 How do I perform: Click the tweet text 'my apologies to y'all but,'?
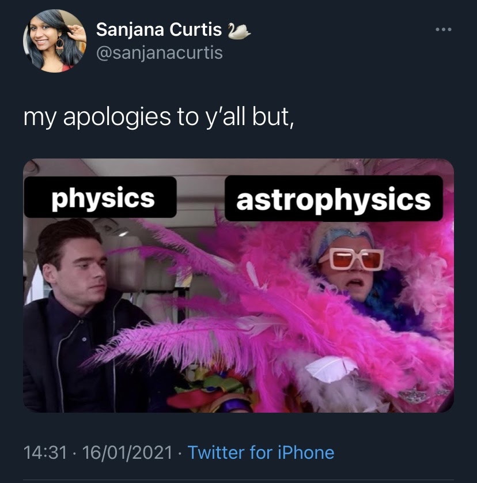(158, 118)
